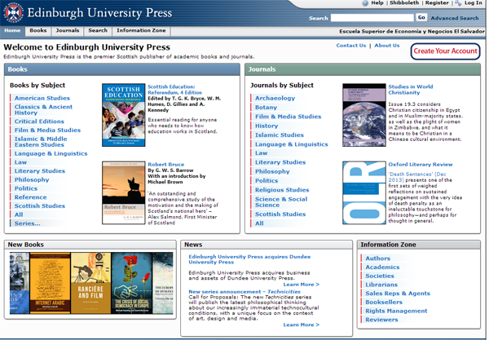Click Learn More under Dundee news
Screen dimensions: 489x340
(301, 285)
